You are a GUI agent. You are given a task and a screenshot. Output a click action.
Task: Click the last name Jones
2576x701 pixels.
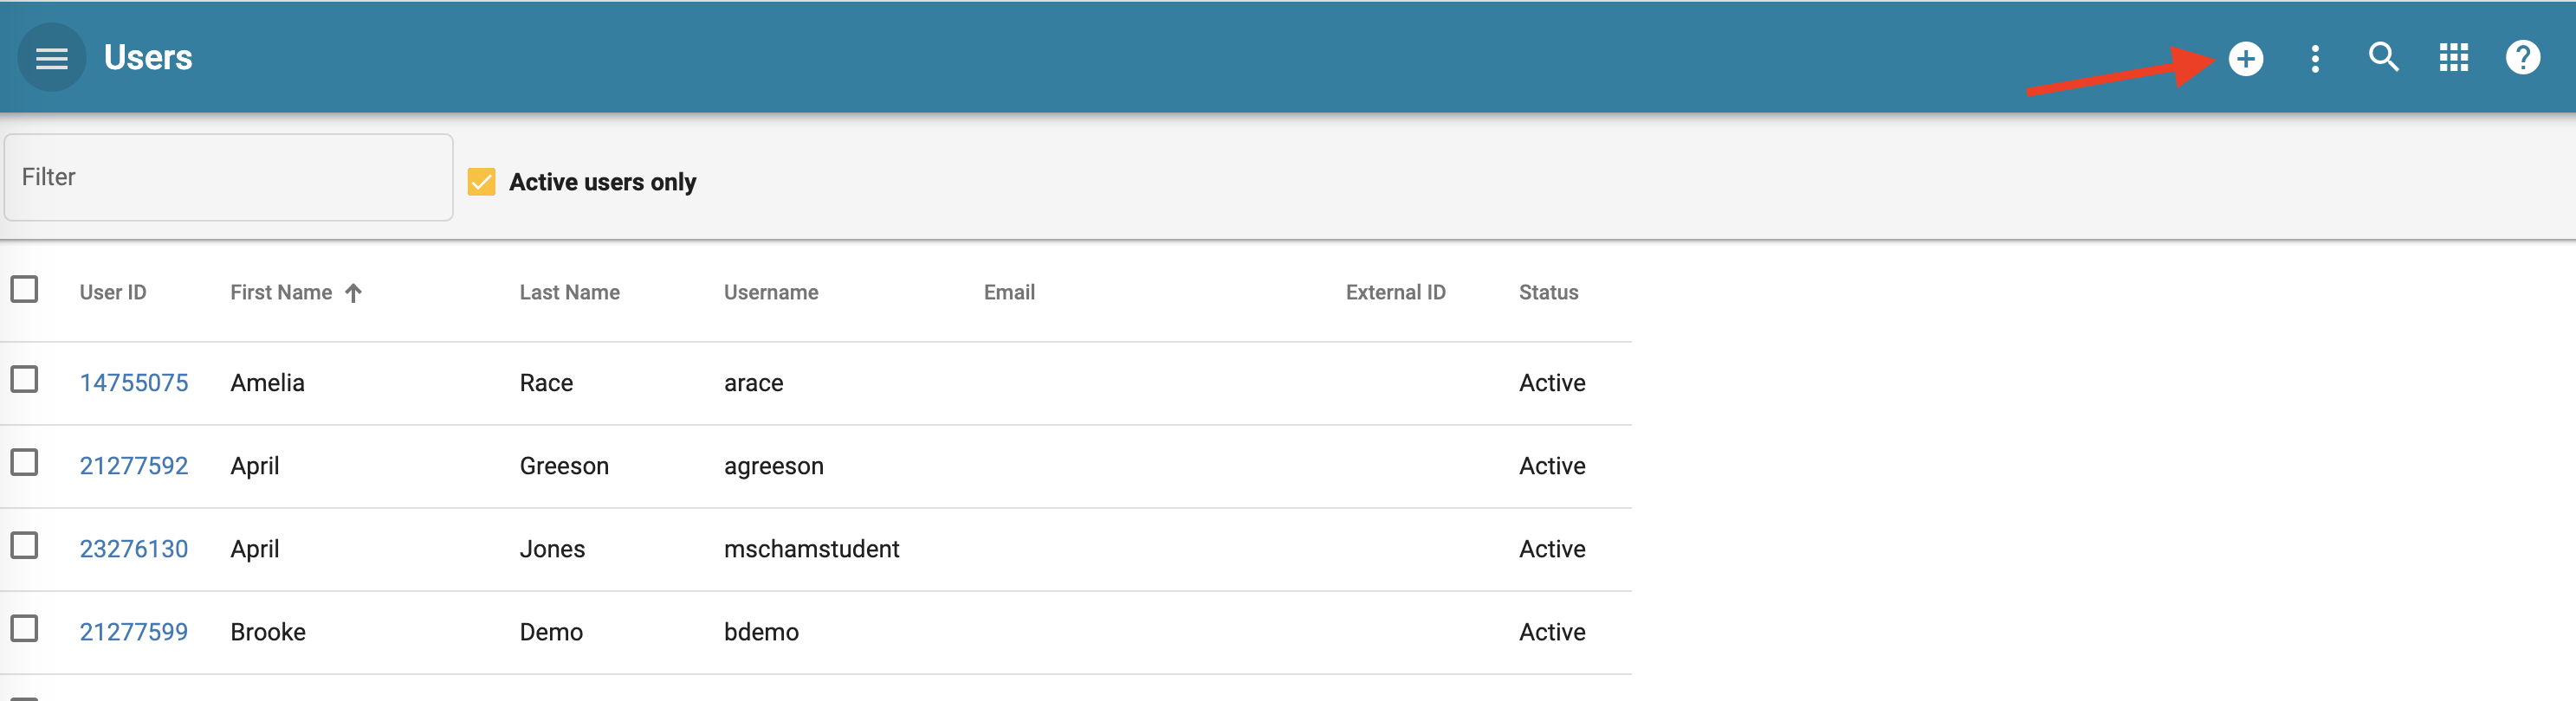pos(552,548)
